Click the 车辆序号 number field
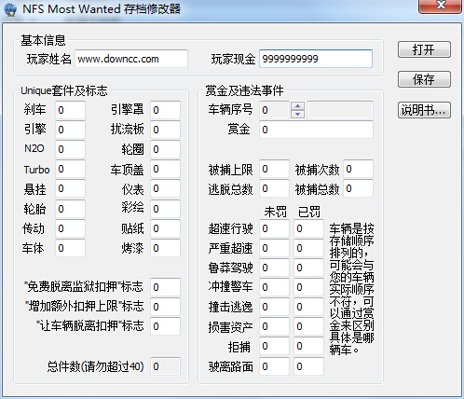Screen dimensions: 464x399 click(x=274, y=110)
